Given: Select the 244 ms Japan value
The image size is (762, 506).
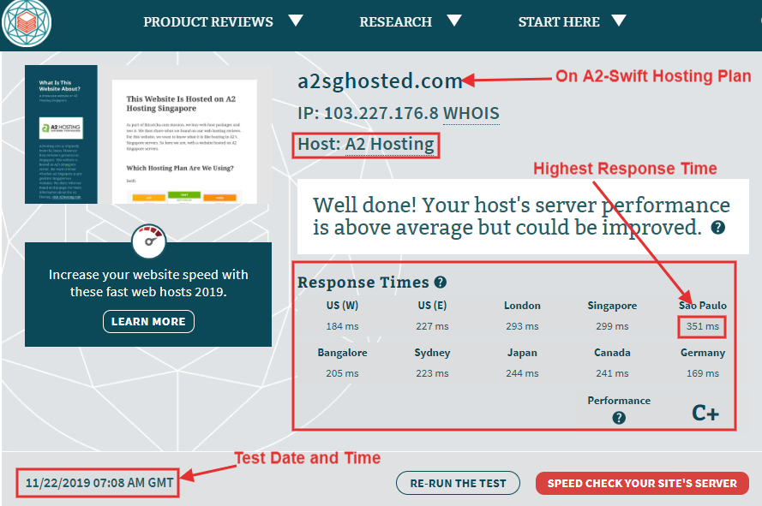Looking at the screenshot, I should [522, 373].
